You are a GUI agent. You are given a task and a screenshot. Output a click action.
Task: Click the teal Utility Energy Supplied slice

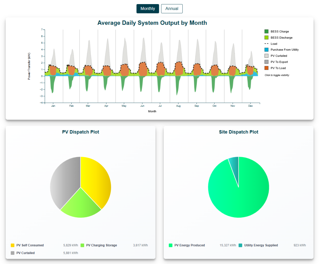(x=234, y=164)
